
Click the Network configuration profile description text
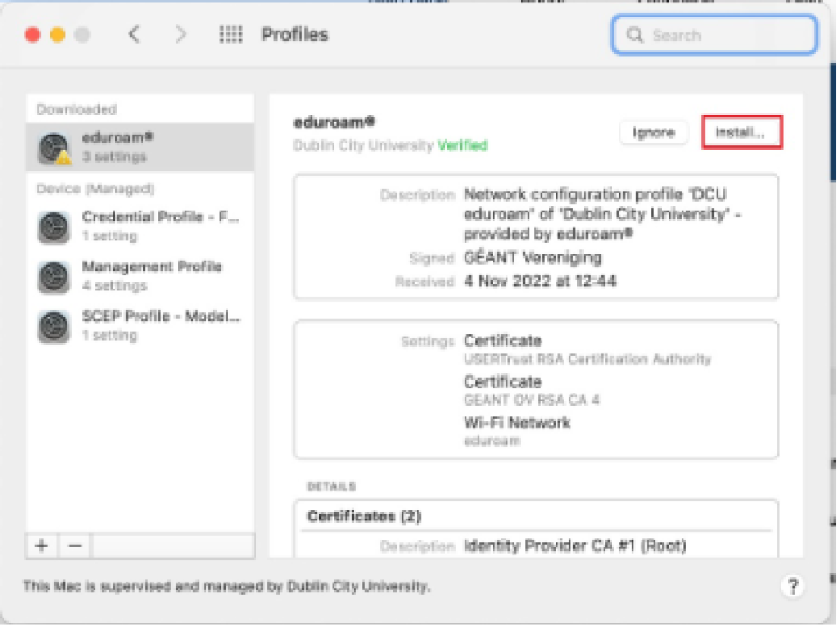click(x=602, y=214)
